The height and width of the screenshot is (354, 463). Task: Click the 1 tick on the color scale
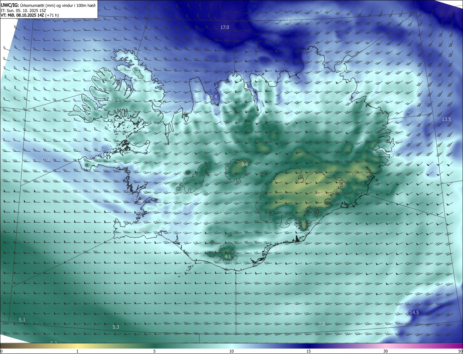77,351
